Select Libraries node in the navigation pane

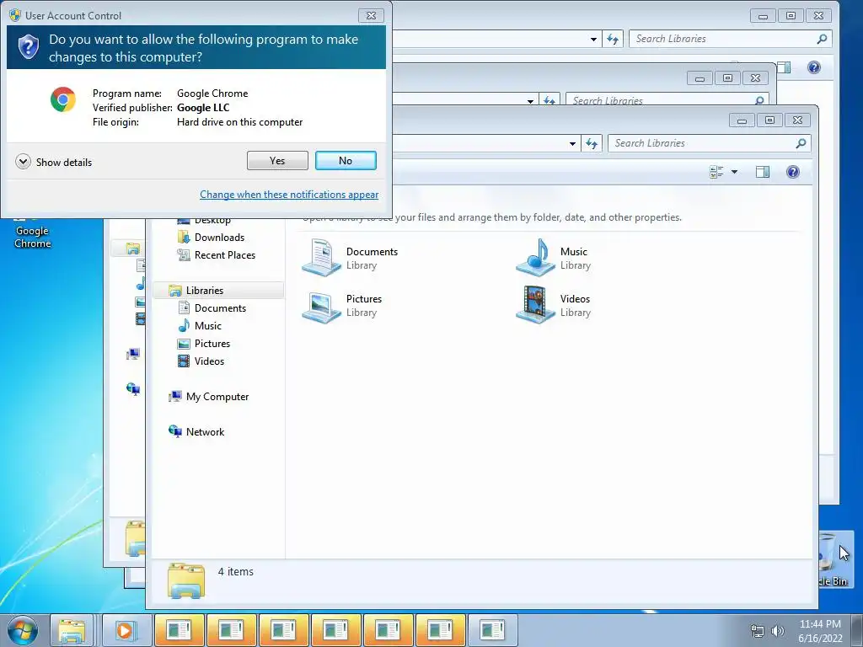click(x=218, y=290)
